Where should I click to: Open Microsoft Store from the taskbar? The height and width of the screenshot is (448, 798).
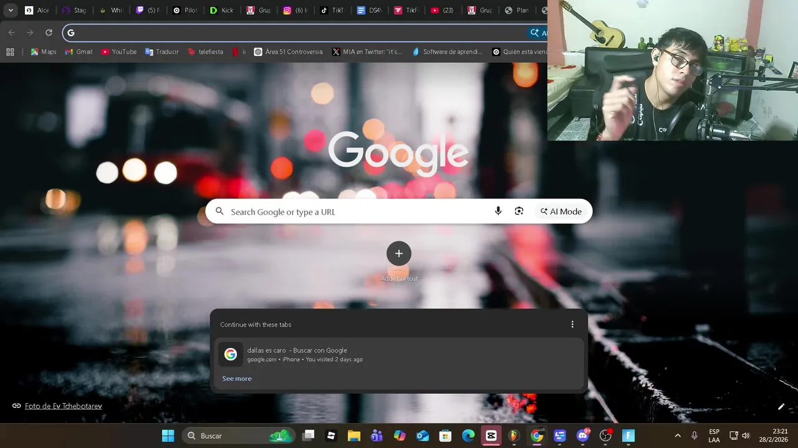pos(445,436)
